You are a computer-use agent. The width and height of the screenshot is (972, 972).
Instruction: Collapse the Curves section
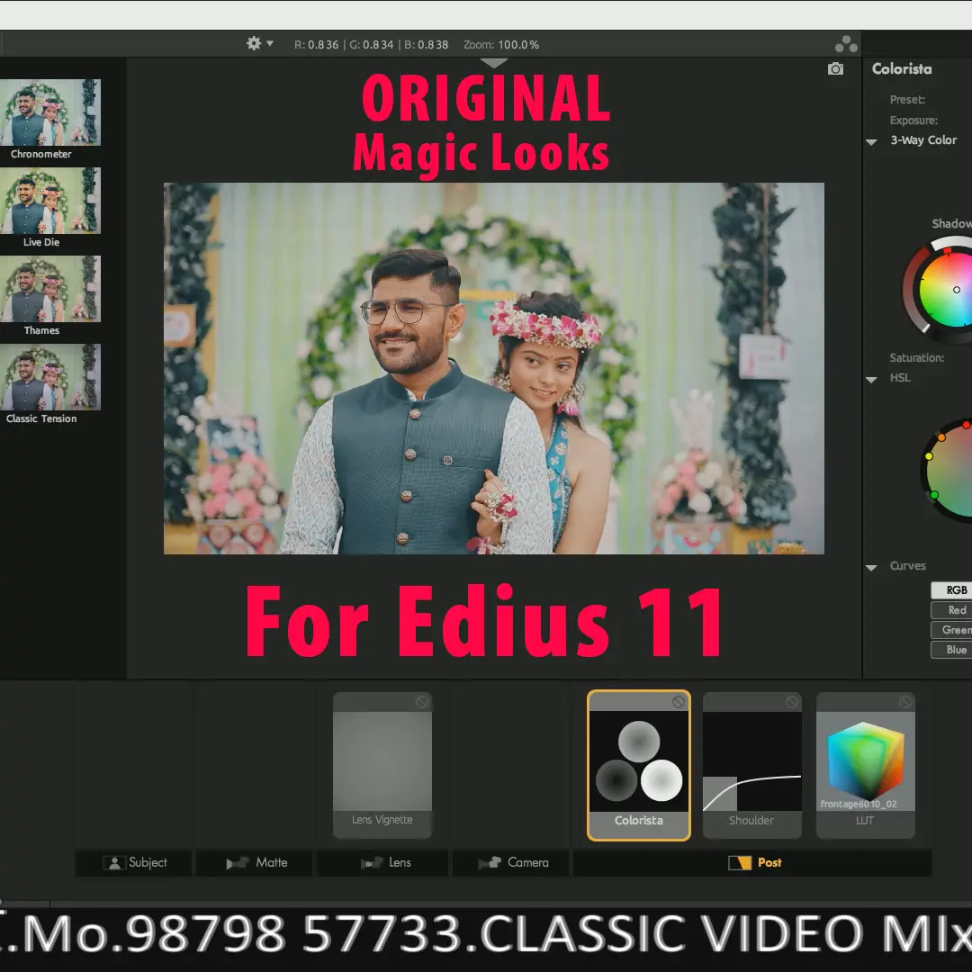tap(871, 567)
